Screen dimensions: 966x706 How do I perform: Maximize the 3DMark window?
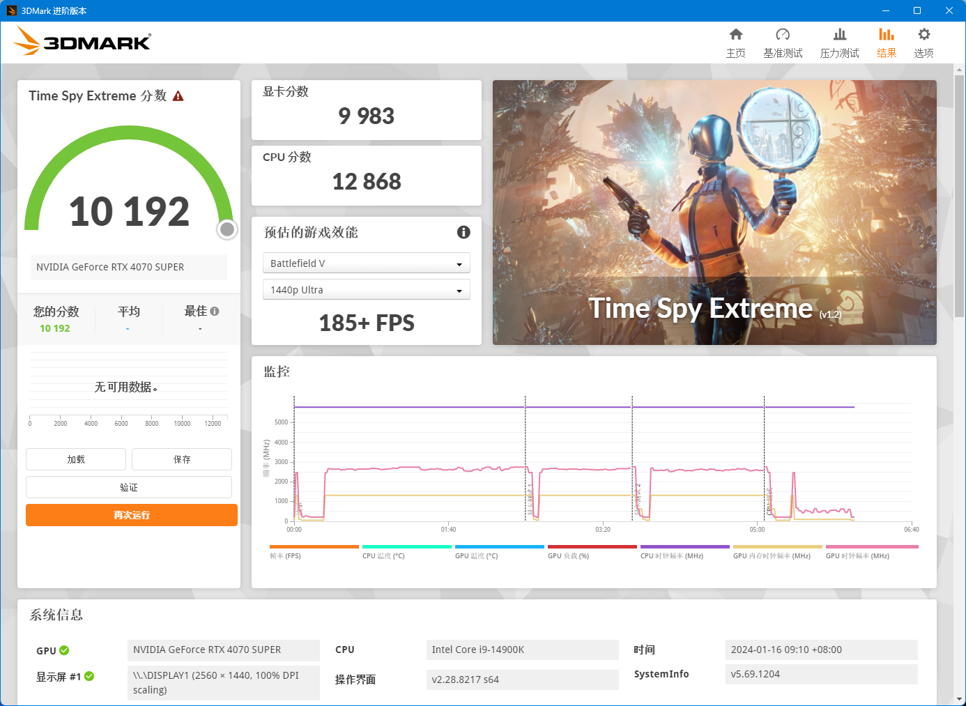pos(917,10)
